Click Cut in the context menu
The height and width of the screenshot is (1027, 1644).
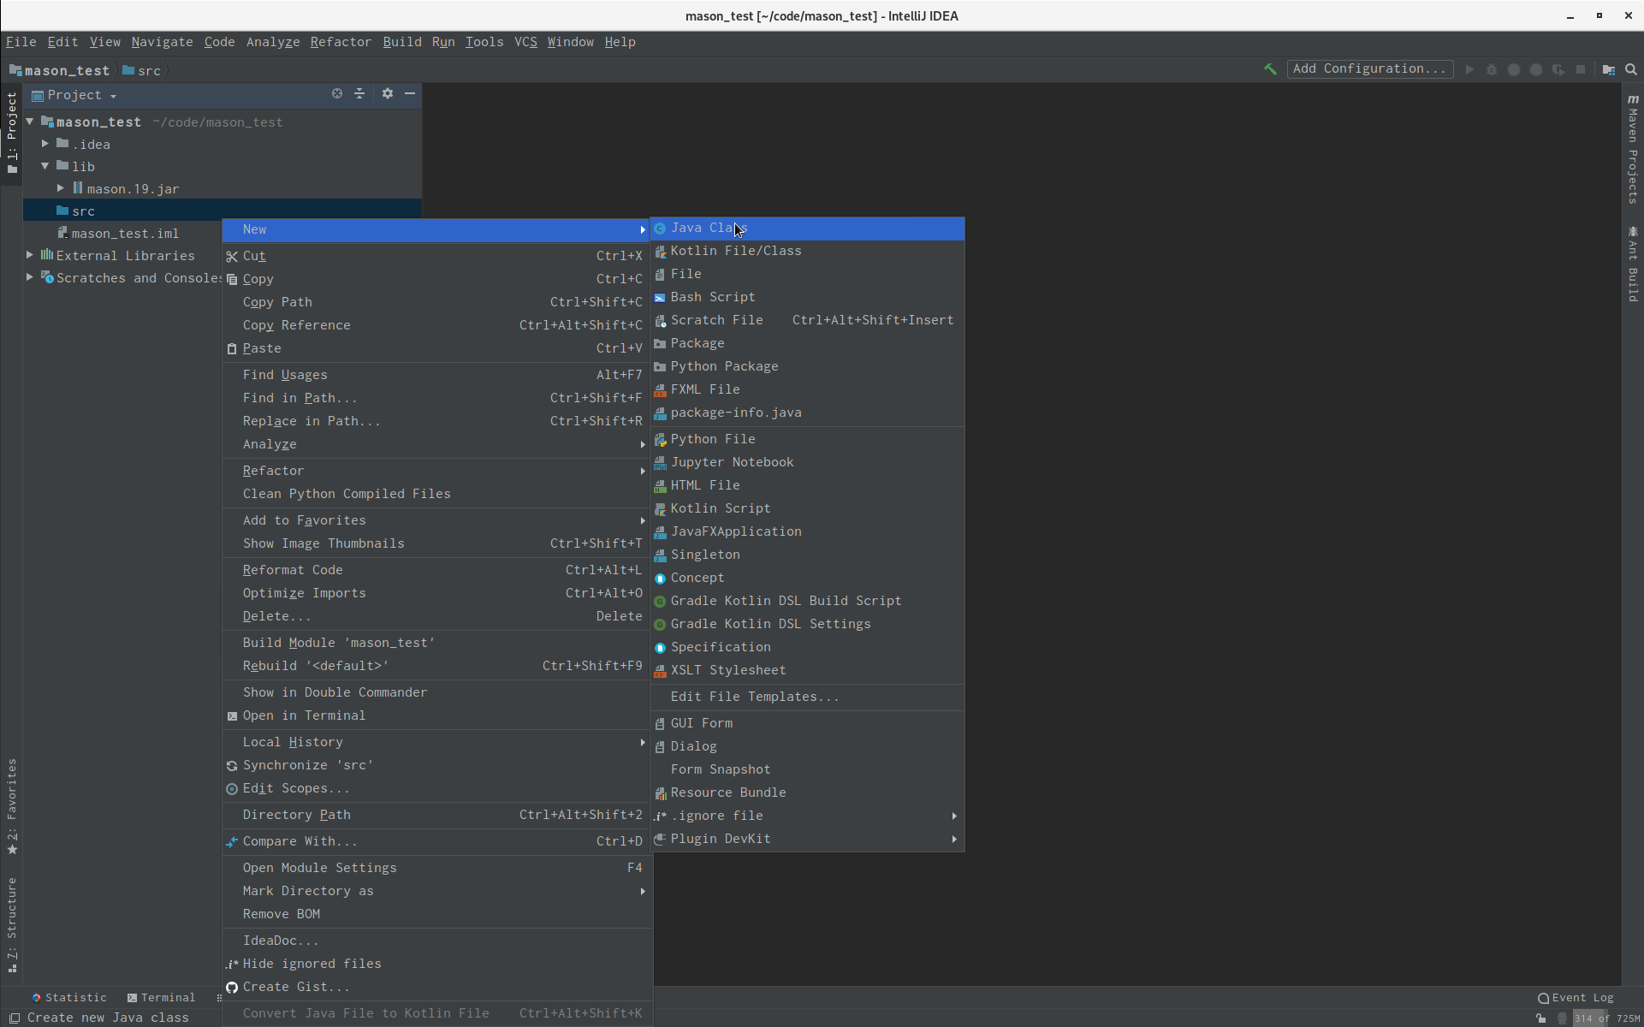click(x=436, y=256)
